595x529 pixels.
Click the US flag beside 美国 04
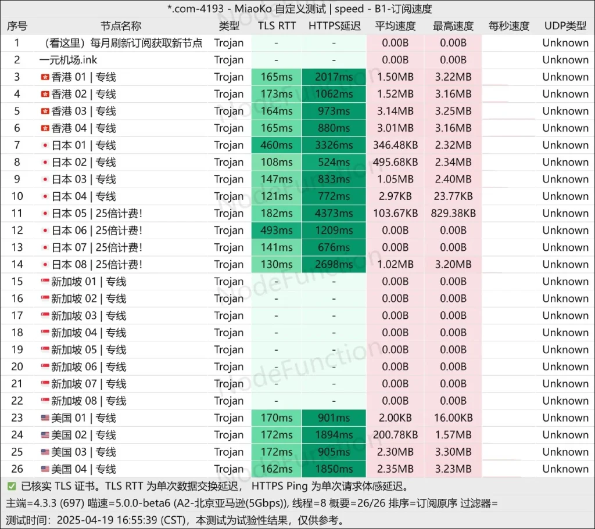pos(45,469)
